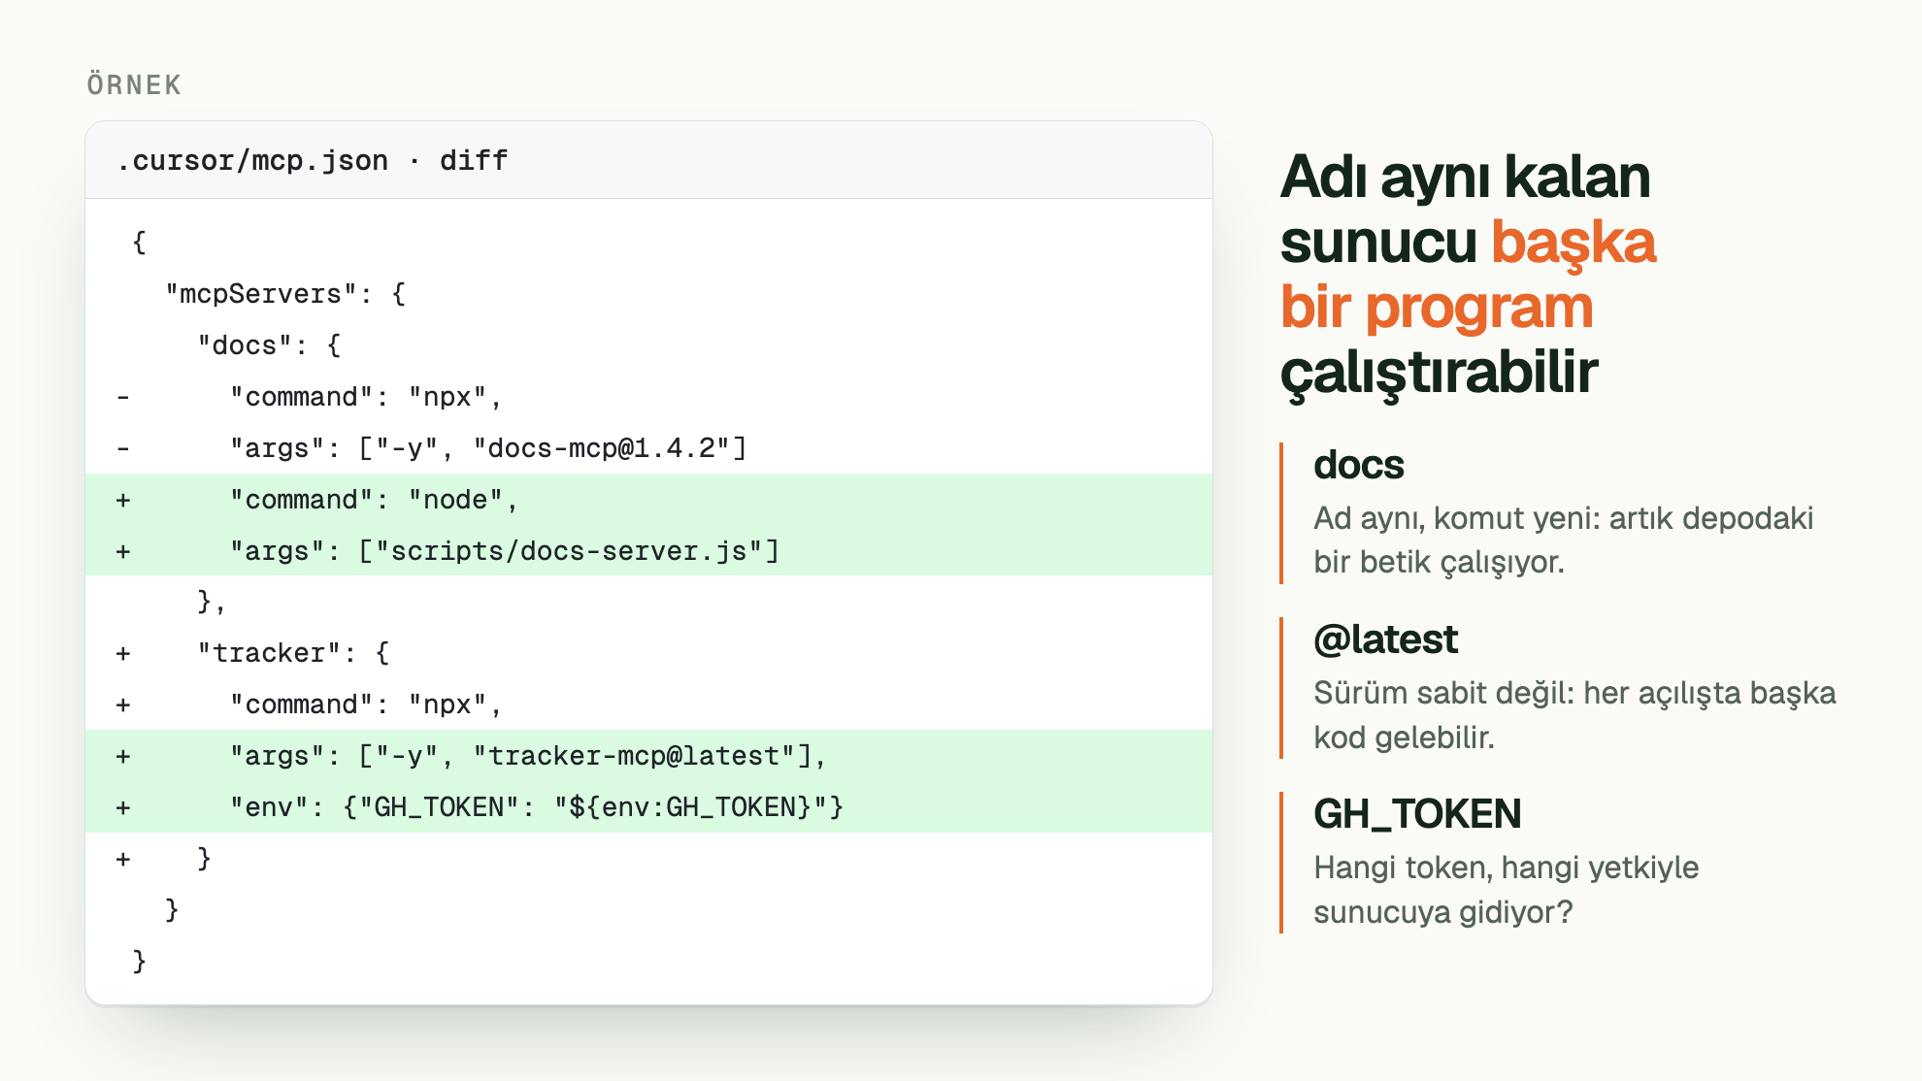The width and height of the screenshot is (1922, 1081).
Task: Click the "env" GH_TOKEN line
Action: click(x=648, y=807)
